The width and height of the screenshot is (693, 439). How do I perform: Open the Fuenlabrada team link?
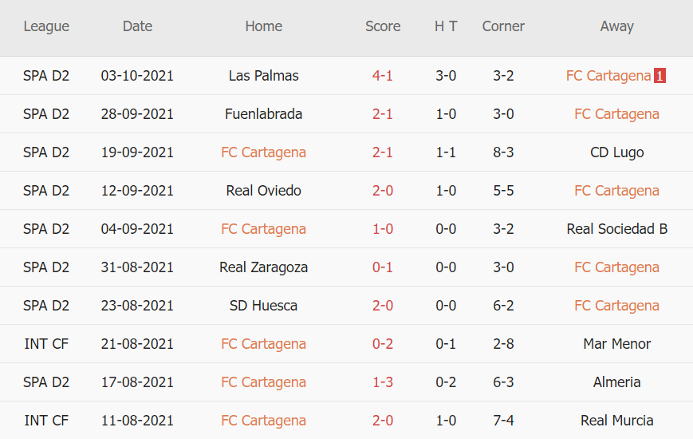(263, 114)
